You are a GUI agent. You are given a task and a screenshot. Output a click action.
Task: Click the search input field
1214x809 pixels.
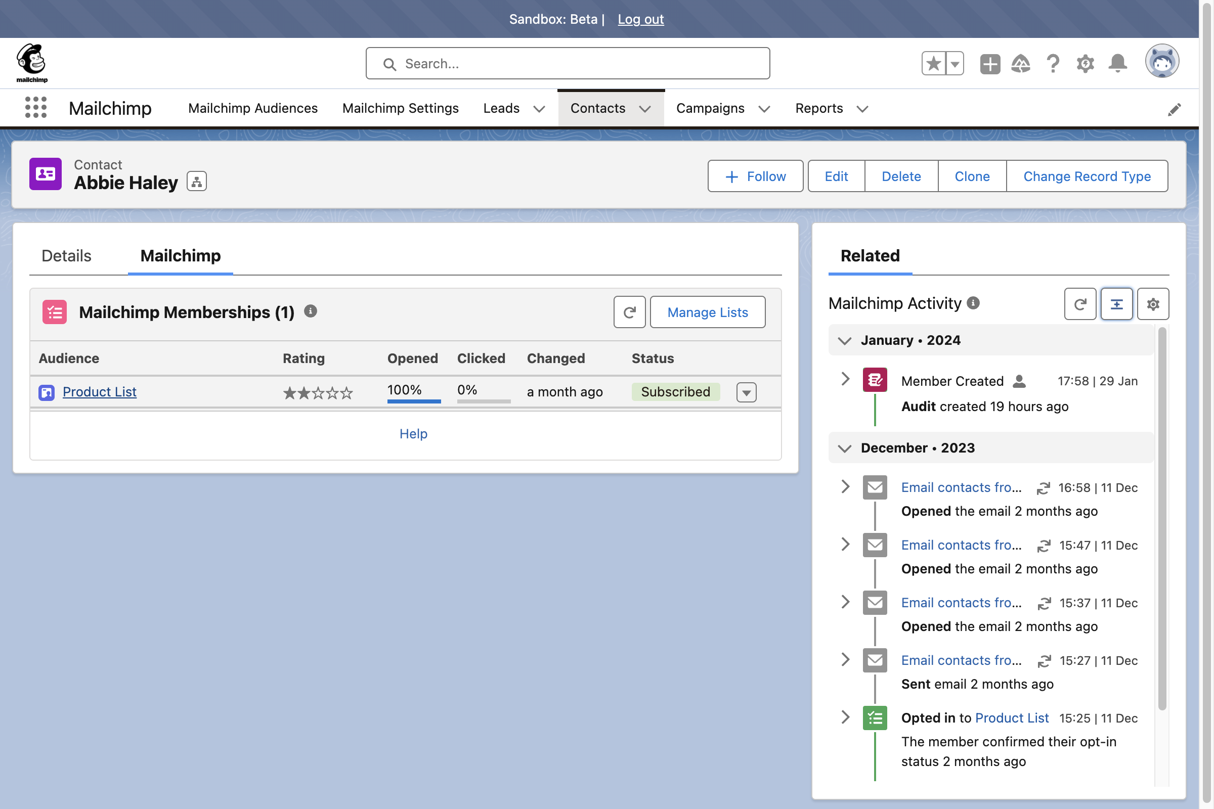tap(568, 63)
